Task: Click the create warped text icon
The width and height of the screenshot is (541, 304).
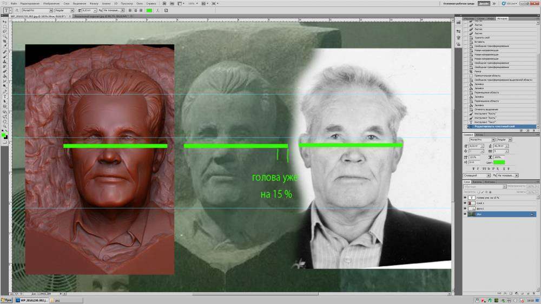Action: [159, 10]
